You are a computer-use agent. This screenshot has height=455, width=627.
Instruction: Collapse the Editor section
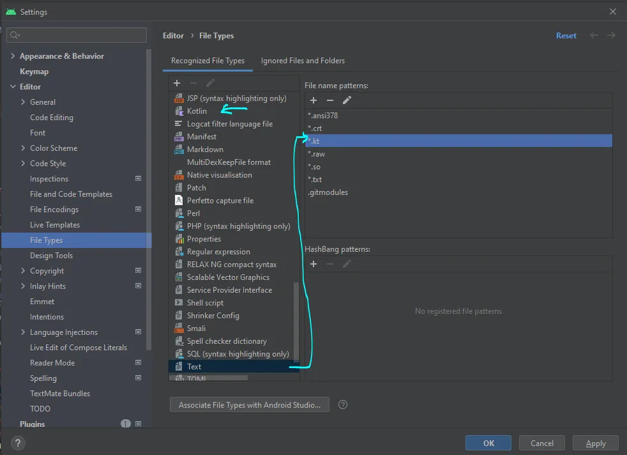click(13, 86)
